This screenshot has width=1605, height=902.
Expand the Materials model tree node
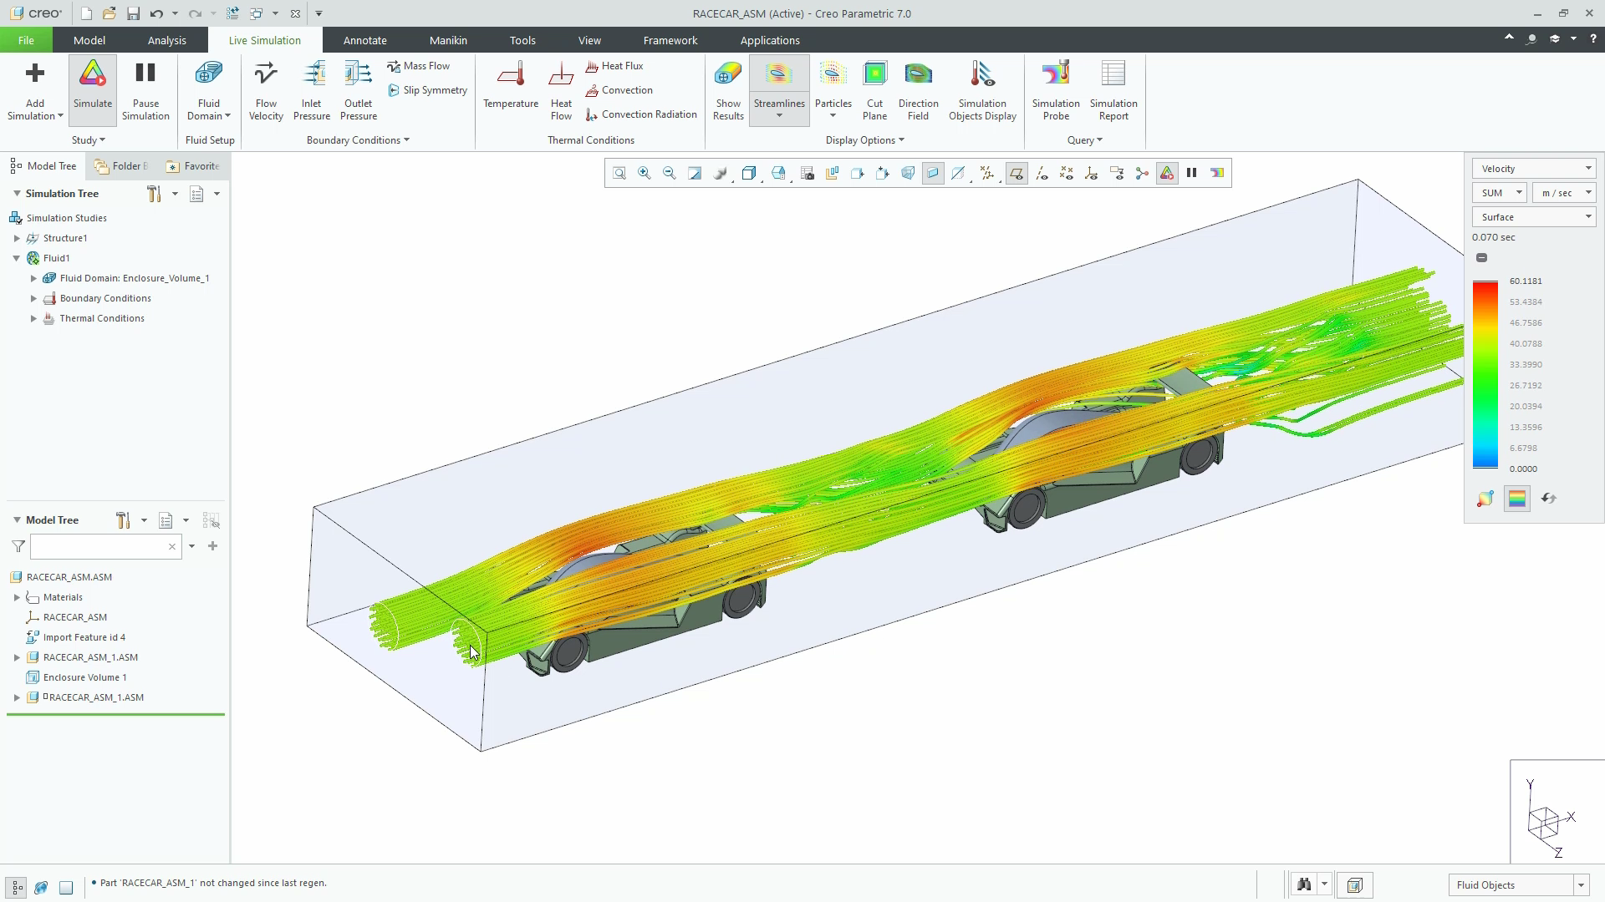[x=17, y=597]
